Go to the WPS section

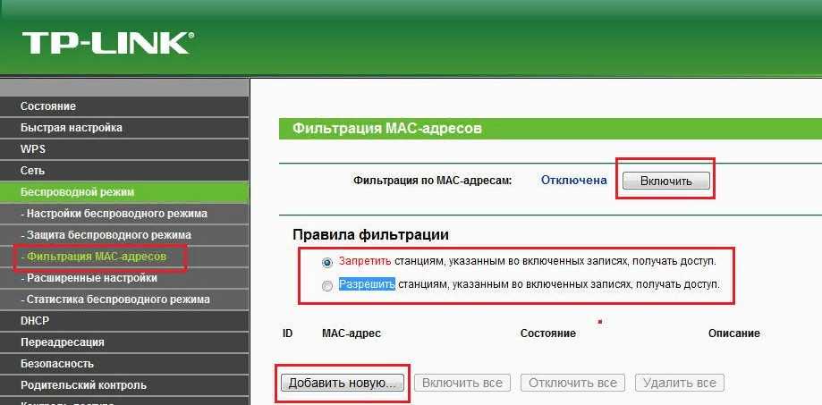pos(33,149)
